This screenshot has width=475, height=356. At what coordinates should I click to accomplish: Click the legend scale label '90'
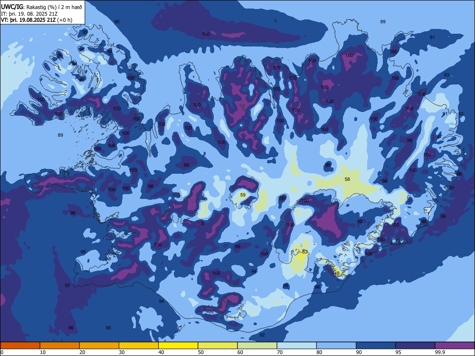359,352
